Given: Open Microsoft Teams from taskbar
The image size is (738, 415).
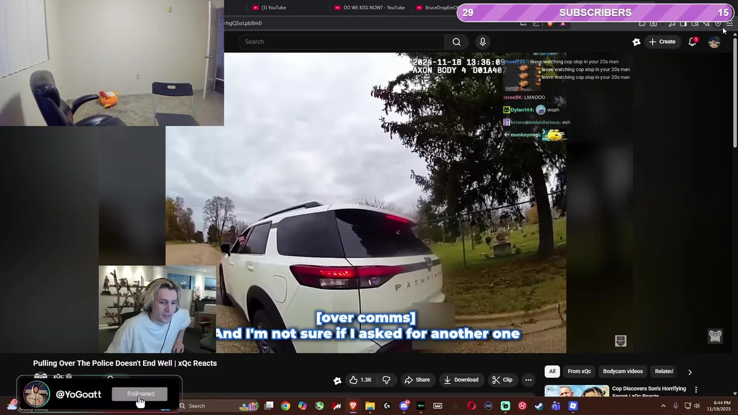Looking at the screenshot, I should coord(556,406).
